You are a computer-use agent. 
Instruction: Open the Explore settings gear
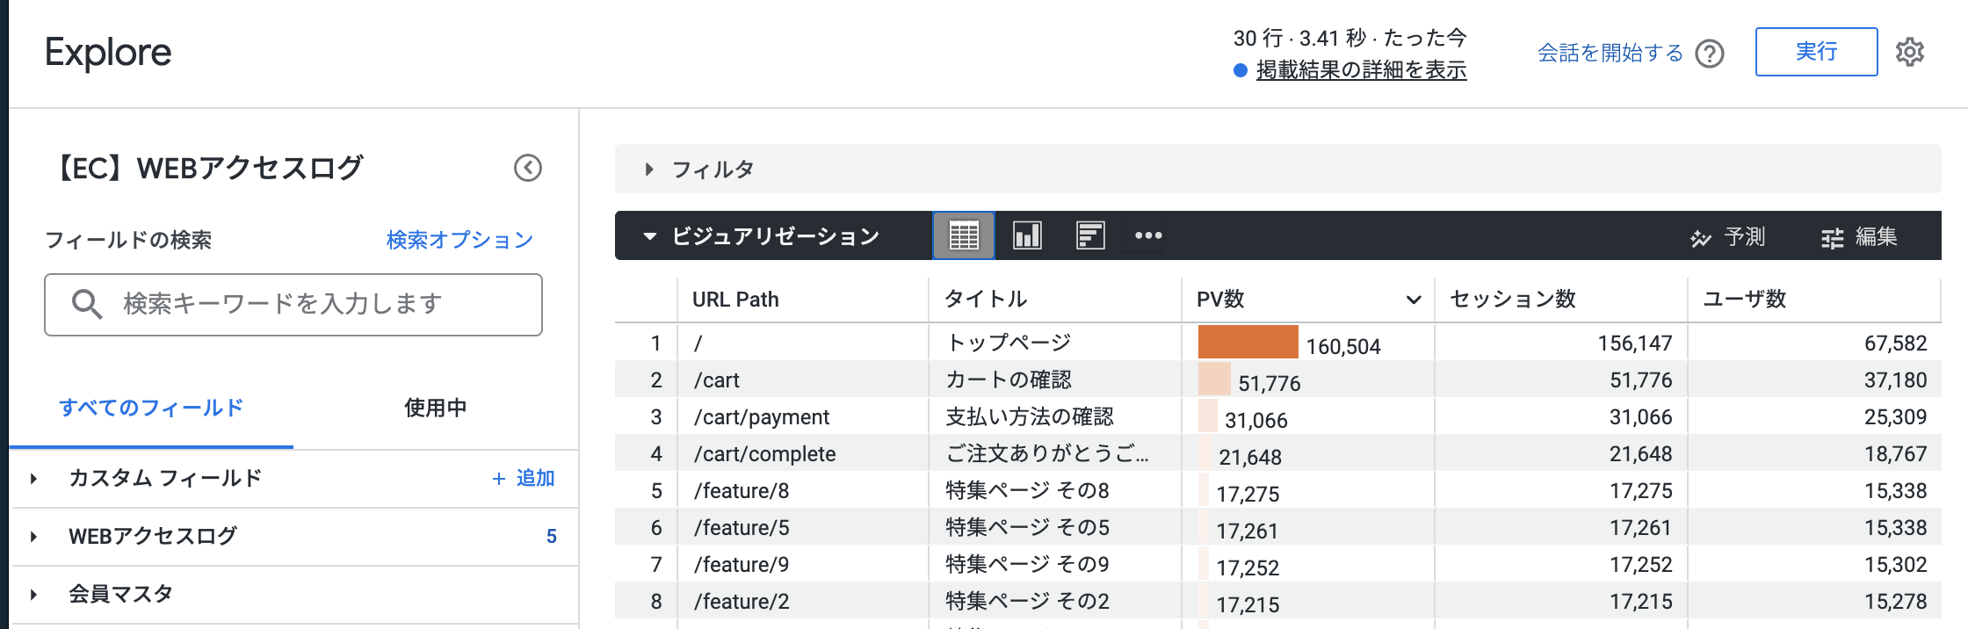pos(1909,53)
